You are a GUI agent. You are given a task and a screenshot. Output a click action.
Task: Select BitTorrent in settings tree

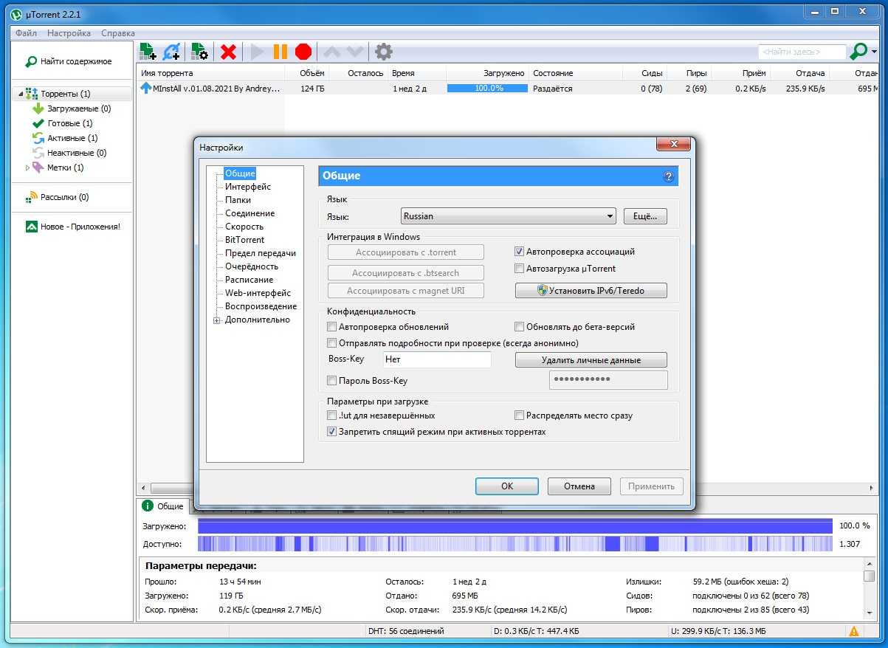[244, 240]
